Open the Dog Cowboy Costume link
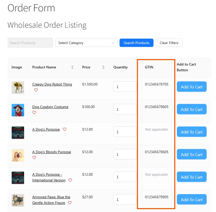Viewport: 216px width, 212px height. pos(50,107)
